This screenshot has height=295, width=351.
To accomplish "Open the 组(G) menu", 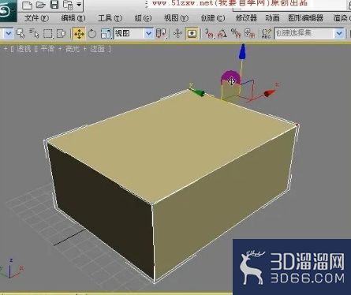I will pos(143,18).
